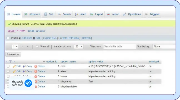Open the SQL tab

(49, 14)
